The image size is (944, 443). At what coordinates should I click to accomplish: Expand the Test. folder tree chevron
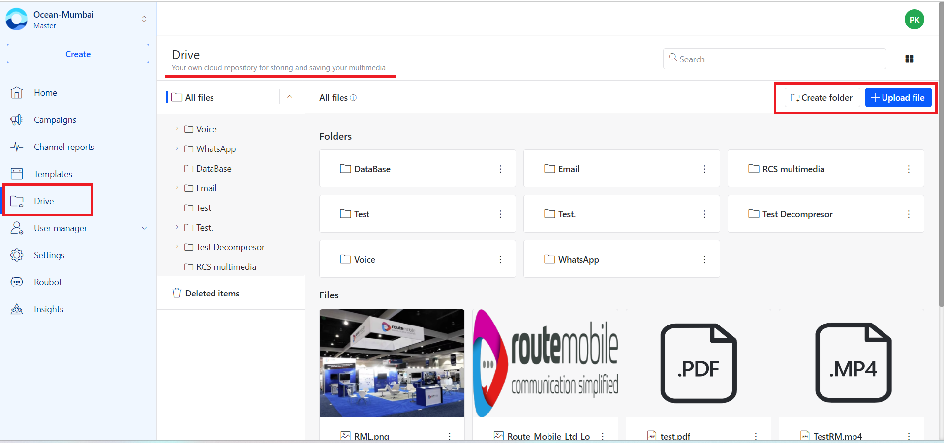click(x=177, y=227)
